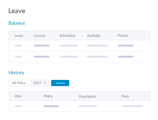
Task: Select the first Balance table row
Action: tap(80, 46)
